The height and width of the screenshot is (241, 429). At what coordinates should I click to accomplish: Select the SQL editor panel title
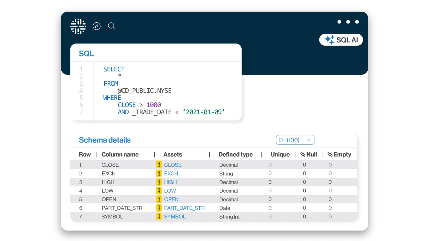click(86, 53)
